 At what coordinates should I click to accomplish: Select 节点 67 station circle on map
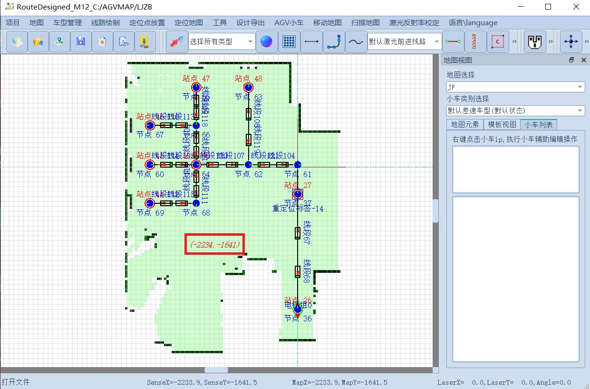pos(150,125)
